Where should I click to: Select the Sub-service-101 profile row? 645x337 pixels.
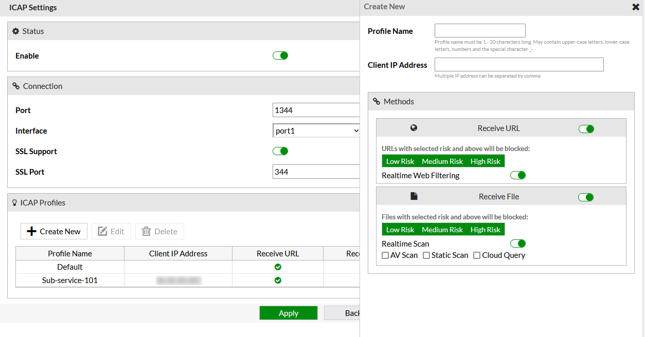(69, 280)
